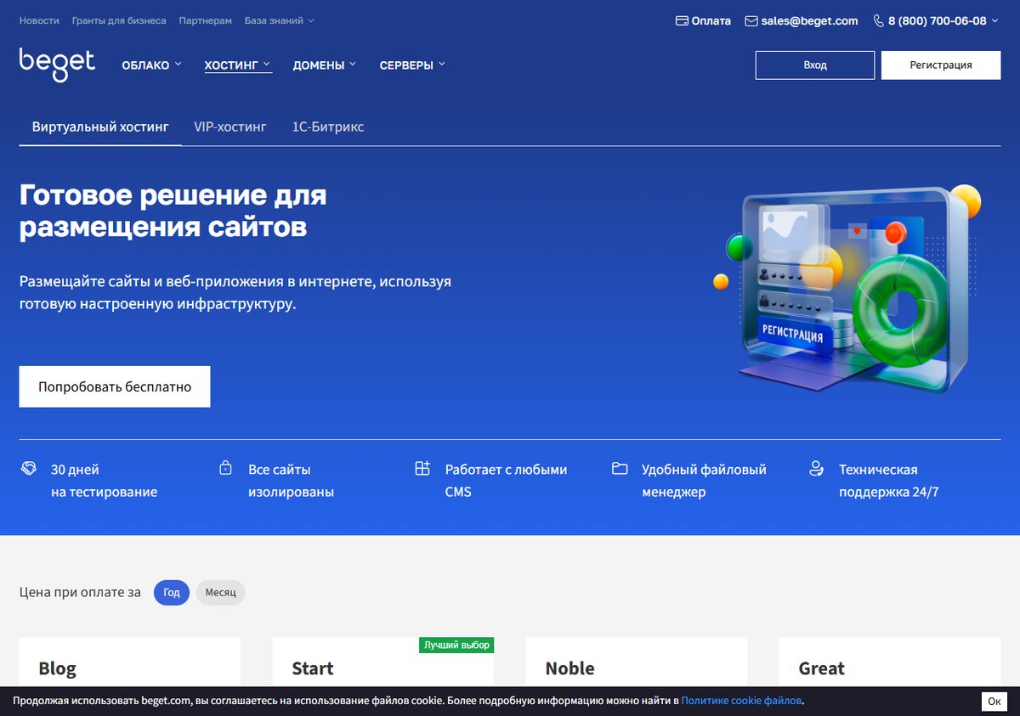The height and width of the screenshot is (716, 1020).
Task: Expand the База знаний dropdown
Action: [279, 20]
